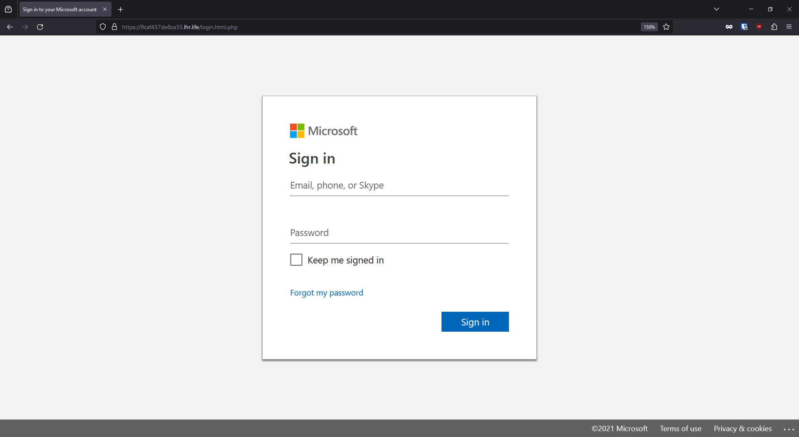This screenshot has height=437, width=799.
Task: Bookmark this page with the star icon
Action: [666, 27]
